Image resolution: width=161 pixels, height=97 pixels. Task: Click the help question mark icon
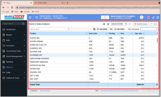158,18
